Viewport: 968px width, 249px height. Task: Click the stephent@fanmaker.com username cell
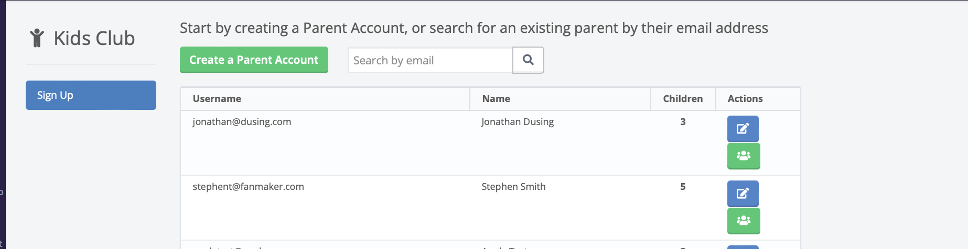(x=248, y=187)
